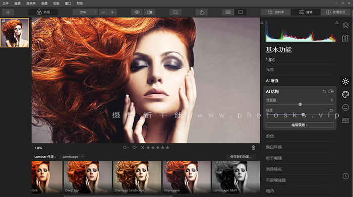
Task: Open the 文件 menu
Action: (x=6, y=4)
